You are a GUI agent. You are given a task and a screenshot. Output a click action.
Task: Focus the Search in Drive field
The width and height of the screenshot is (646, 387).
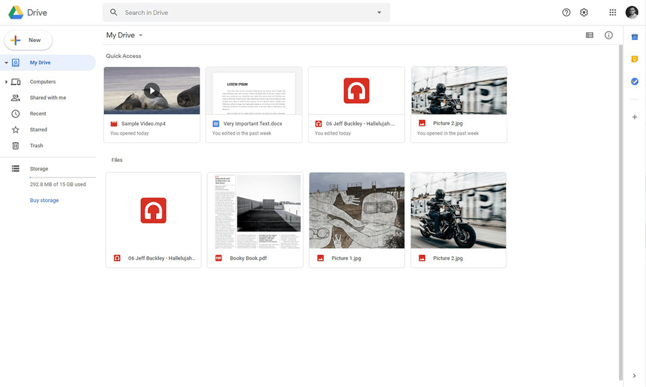(x=246, y=12)
